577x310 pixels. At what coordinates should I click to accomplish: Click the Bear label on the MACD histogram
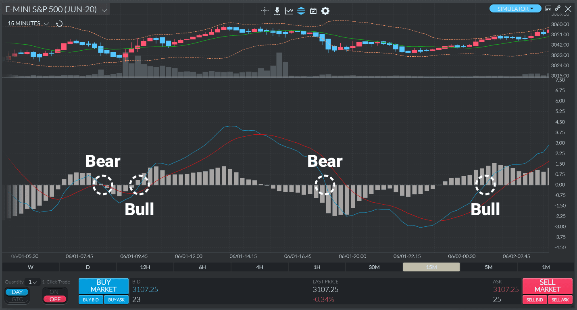tap(102, 161)
